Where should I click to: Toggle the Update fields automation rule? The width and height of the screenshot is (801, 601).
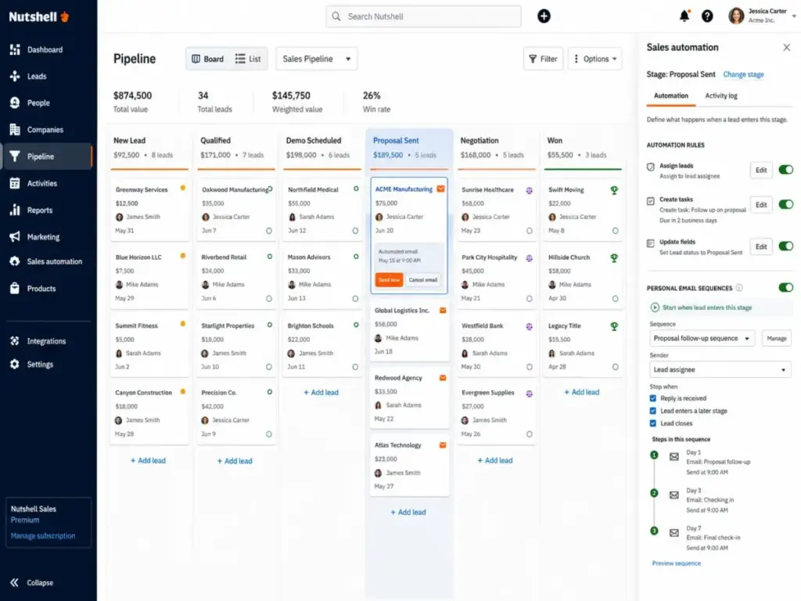pyautogui.click(x=785, y=247)
